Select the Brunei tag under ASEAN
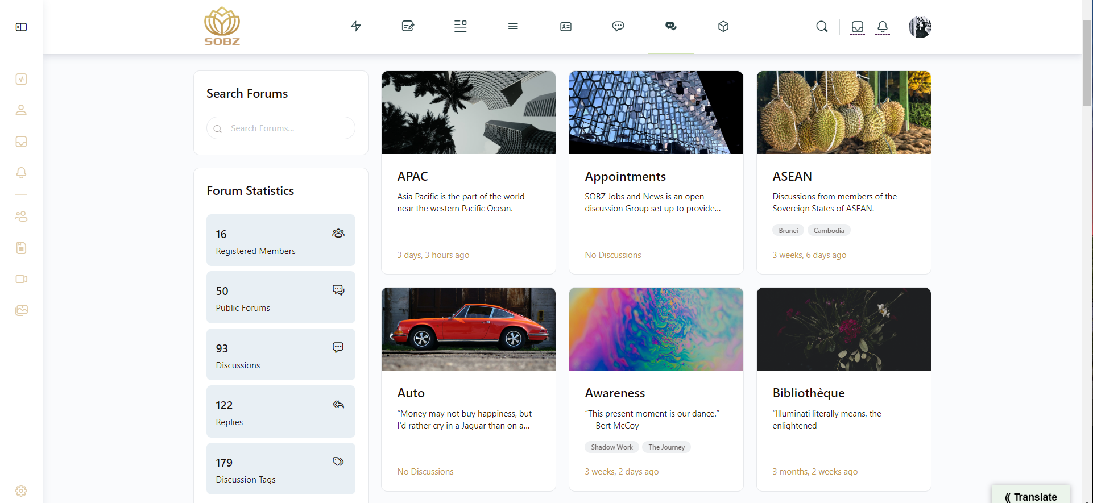Viewport: 1093px width, 503px height. click(788, 231)
